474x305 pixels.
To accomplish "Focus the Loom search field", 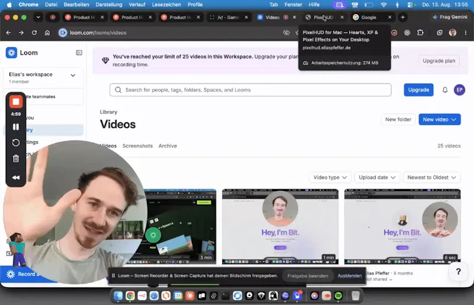I will click(250, 90).
